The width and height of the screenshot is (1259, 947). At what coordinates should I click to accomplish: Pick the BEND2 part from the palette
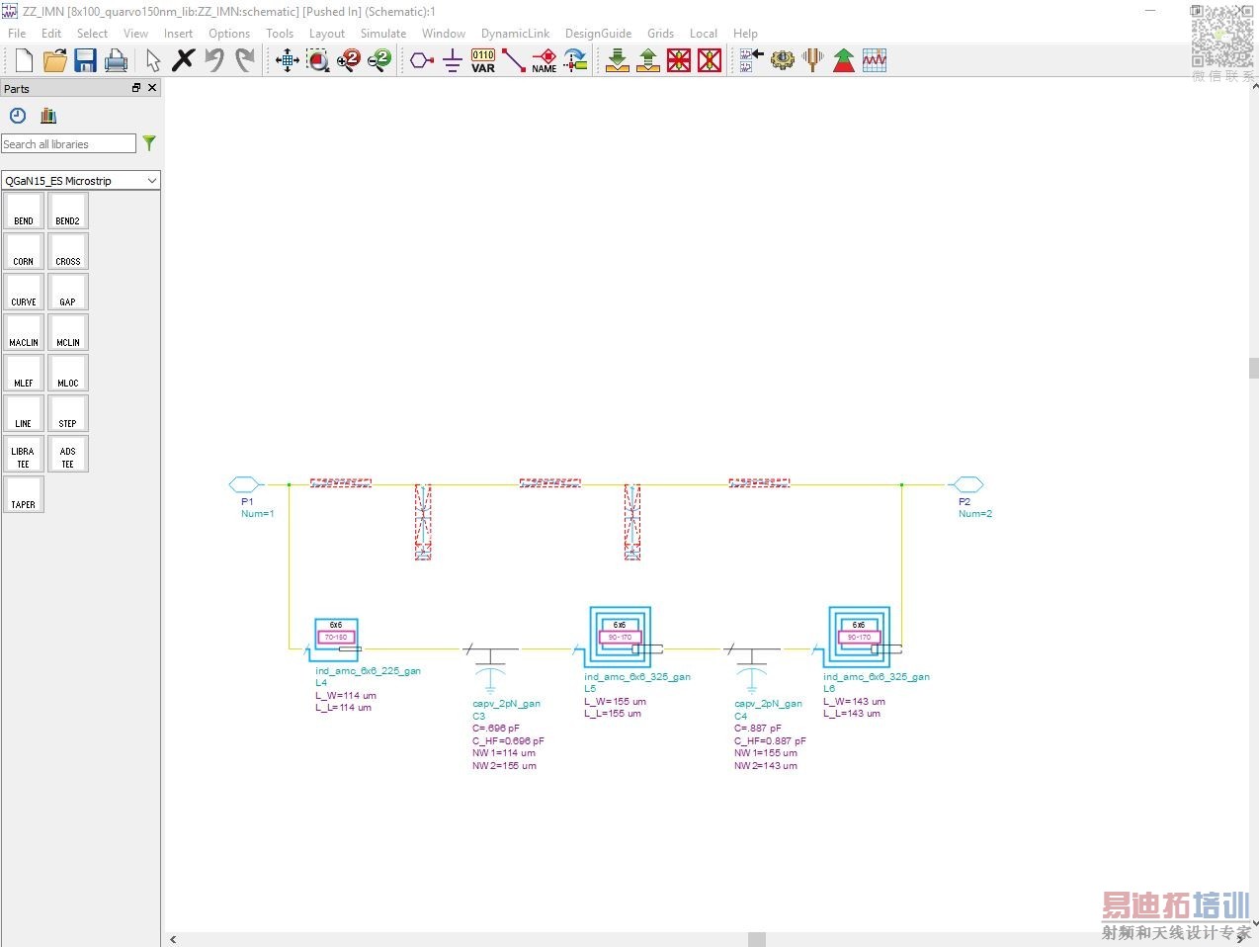click(x=68, y=211)
